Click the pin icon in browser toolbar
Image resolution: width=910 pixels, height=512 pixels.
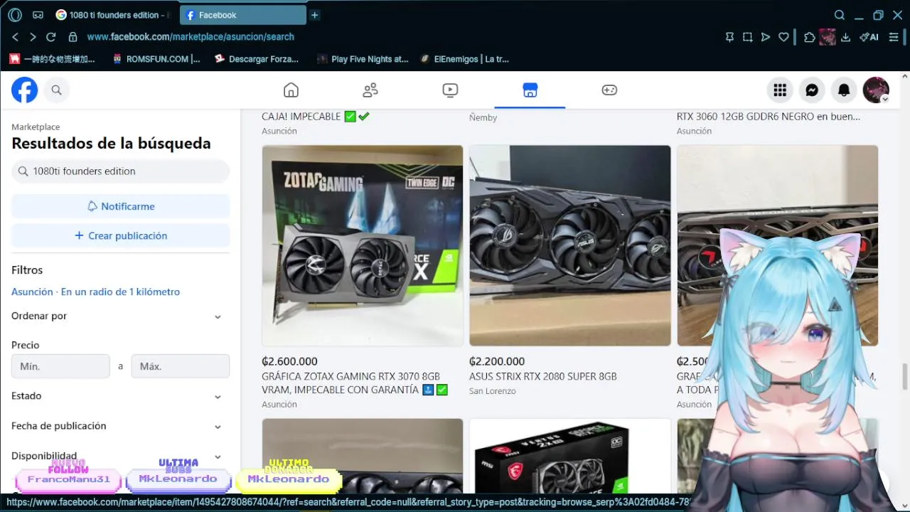[x=729, y=37]
